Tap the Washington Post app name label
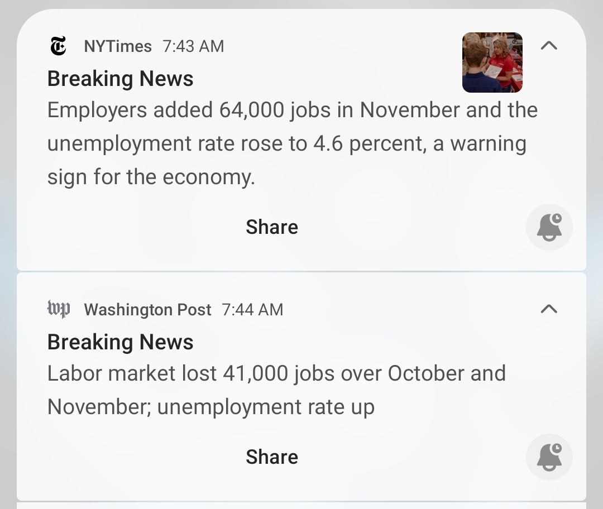 pos(148,310)
